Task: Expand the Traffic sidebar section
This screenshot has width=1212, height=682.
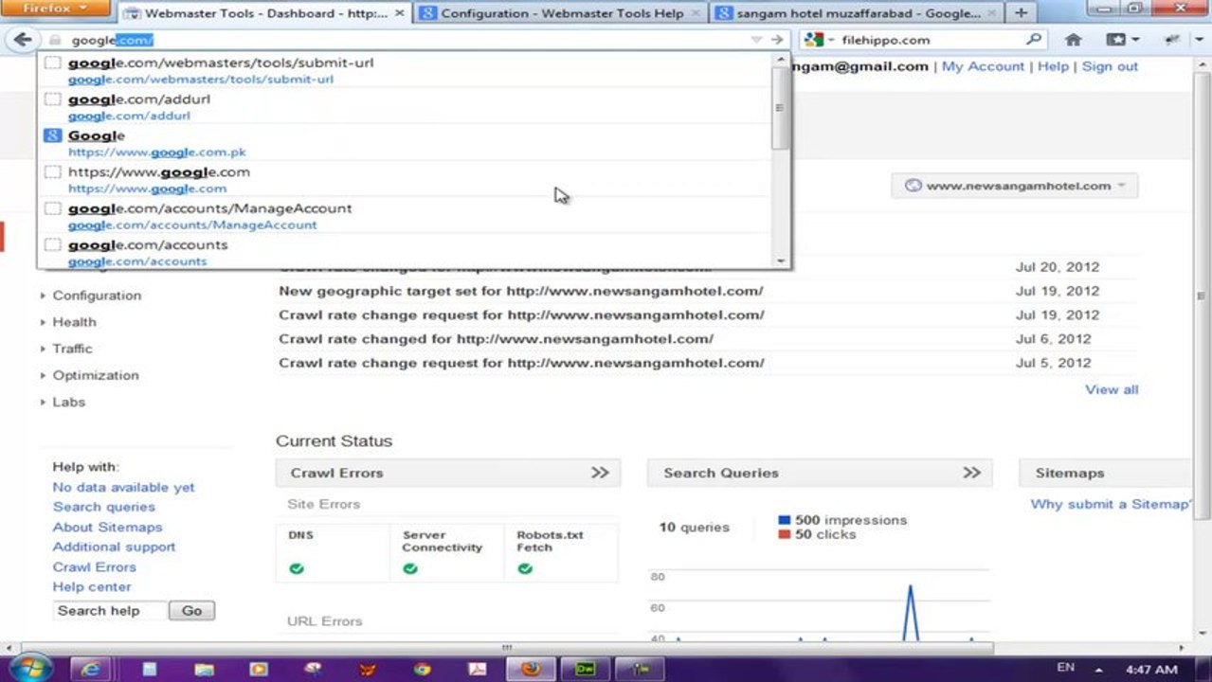Action: coord(72,349)
